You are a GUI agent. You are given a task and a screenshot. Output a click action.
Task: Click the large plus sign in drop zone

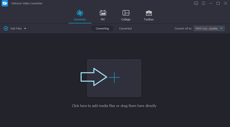pyautogui.click(x=114, y=77)
